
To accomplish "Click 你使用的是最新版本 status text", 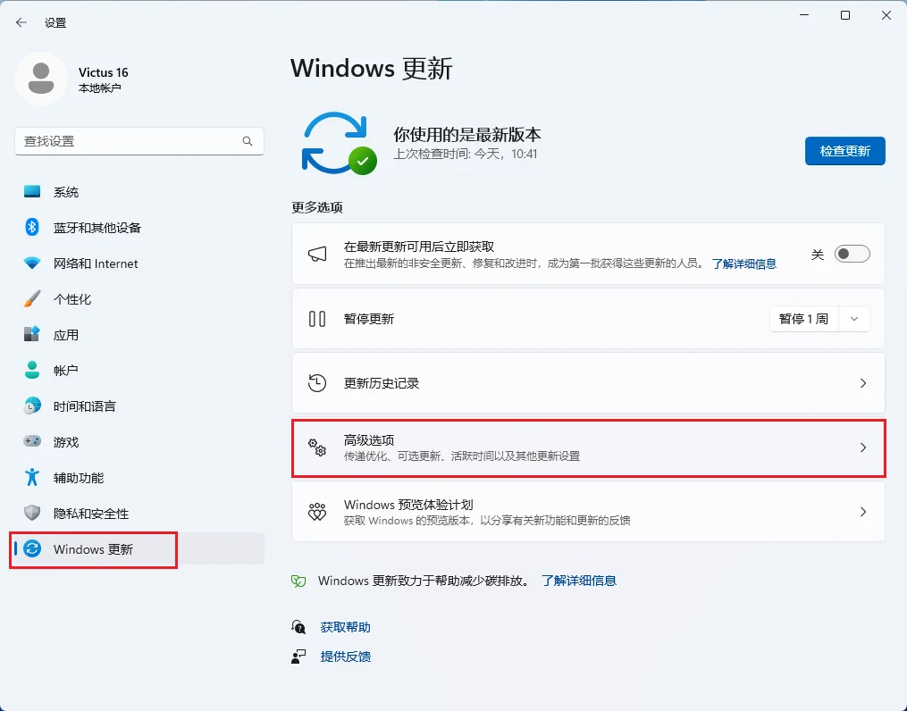I will pos(466,135).
